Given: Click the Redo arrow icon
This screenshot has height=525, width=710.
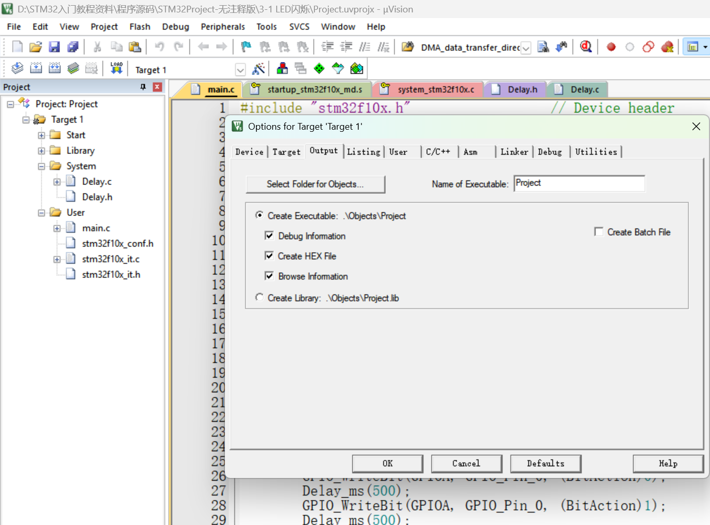Looking at the screenshot, I should coord(178,47).
